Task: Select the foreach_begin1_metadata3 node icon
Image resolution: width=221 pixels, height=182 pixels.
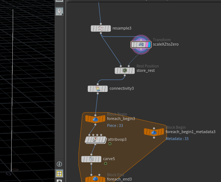Action: (x=154, y=132)
